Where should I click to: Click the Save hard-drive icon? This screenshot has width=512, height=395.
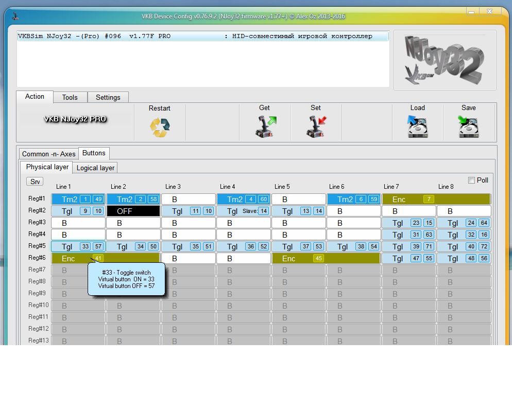tap(469, 127)
